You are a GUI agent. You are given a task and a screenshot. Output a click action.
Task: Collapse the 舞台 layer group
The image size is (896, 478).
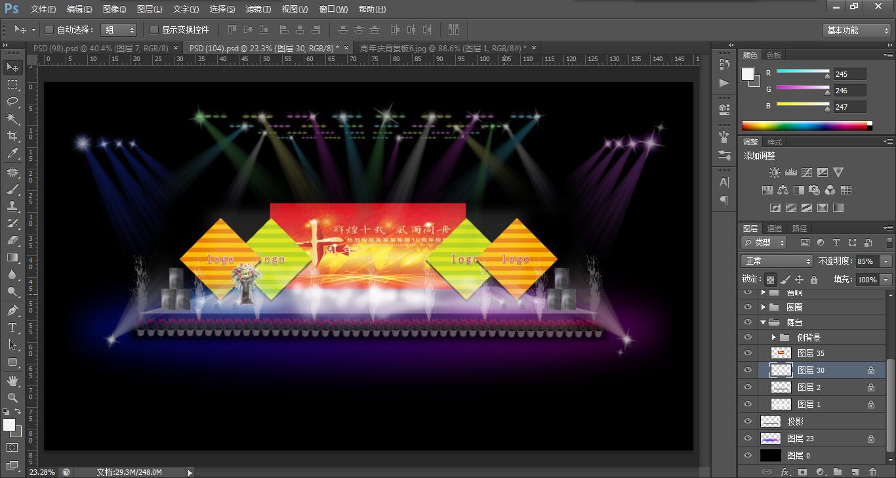[764, 322]
